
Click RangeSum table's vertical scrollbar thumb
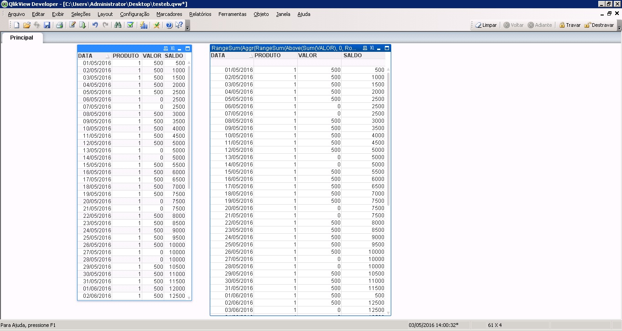389,139
